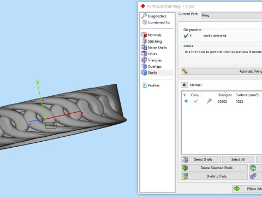
Task: Select the surface value 1022
Action: (x=240, y=101)
